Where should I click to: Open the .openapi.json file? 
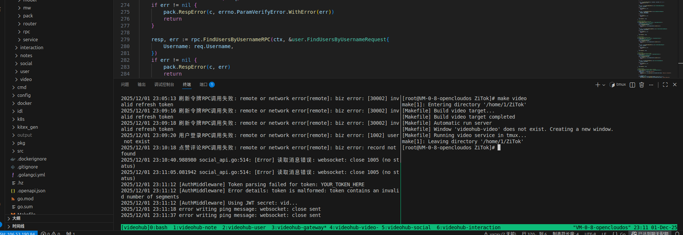[31, 191]
